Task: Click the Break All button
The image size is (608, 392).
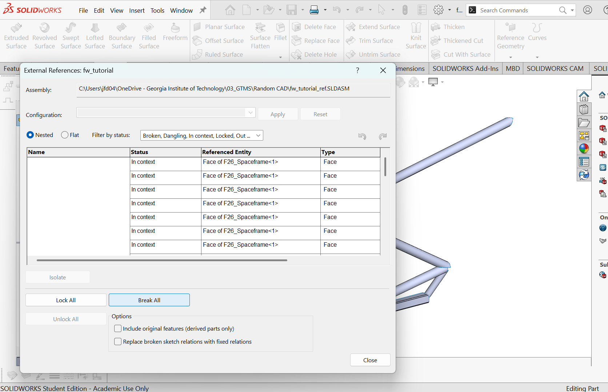Action: click(149, 300)
